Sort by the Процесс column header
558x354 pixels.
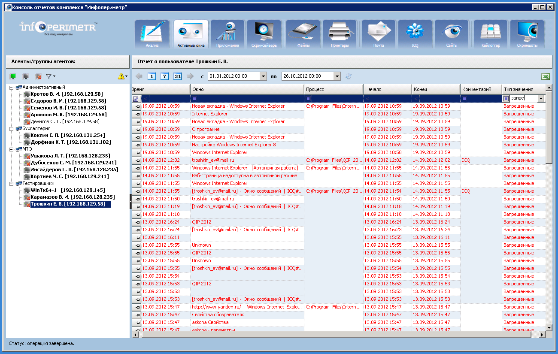pos(333,89)
